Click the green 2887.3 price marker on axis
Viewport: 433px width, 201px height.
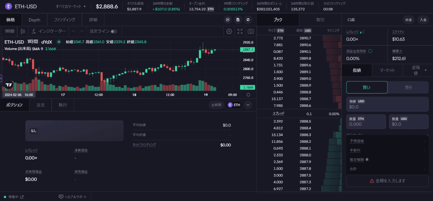point(248,50)
